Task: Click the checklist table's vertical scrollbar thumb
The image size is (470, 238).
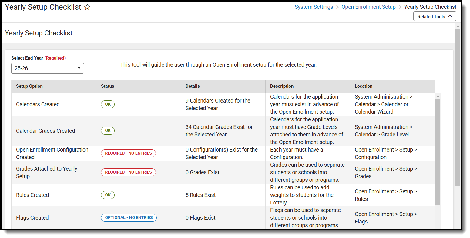Action: pyautogui.click(x=438, y=152)
